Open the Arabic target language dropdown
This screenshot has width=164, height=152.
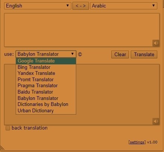[x=124, y=6]
